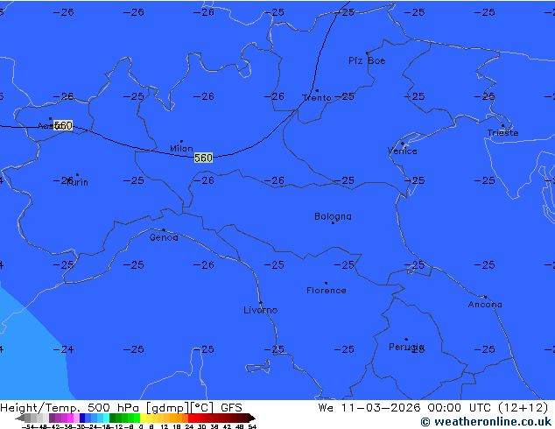Click the Trento city label
Image resolution: width=555 pixels, height=429 pixels.
[x=317, y=98]
